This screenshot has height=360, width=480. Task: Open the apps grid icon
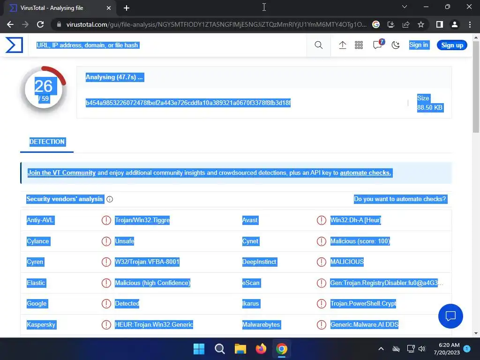[359, 45]
